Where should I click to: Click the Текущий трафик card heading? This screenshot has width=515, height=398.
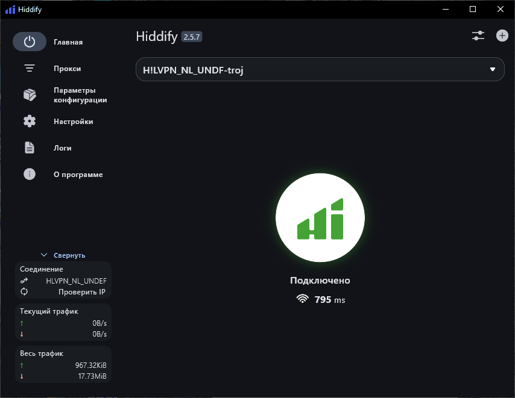(49, 311)
